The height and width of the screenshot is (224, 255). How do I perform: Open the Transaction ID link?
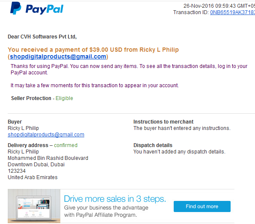click(x=233, y=12)
